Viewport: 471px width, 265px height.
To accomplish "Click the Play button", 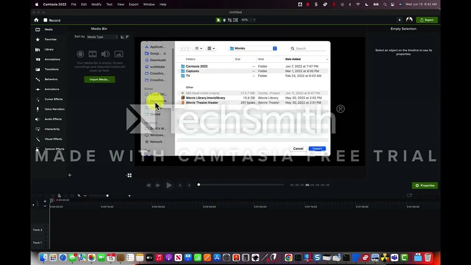I will 169,185.
